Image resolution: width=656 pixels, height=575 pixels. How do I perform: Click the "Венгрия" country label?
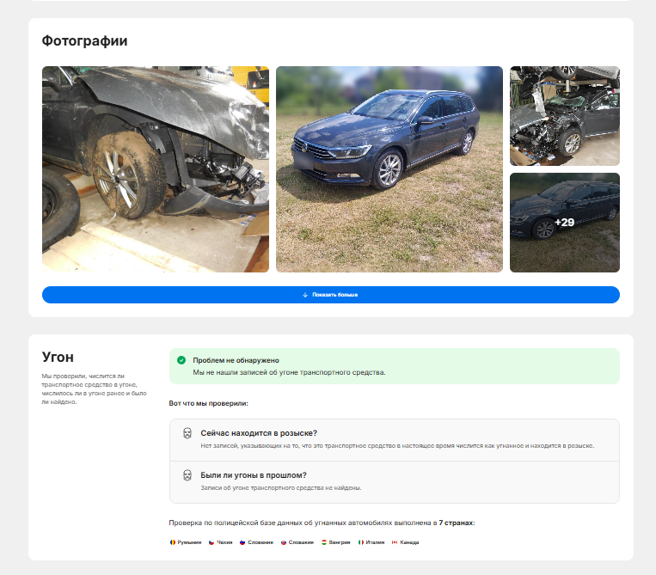click(340, 542)
